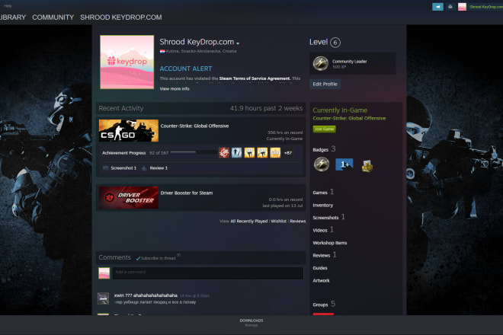Click the Croatia flag icon
This screenshot has height=335, width=503.
162,51
